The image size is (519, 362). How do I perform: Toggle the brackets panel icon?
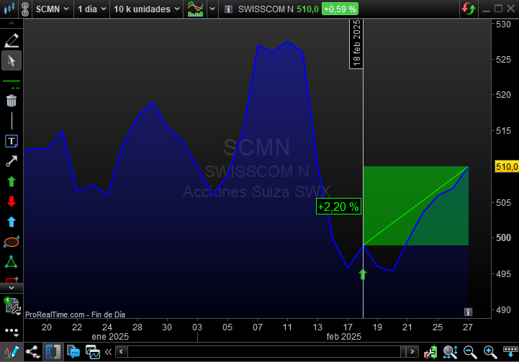tap(53, 352)
